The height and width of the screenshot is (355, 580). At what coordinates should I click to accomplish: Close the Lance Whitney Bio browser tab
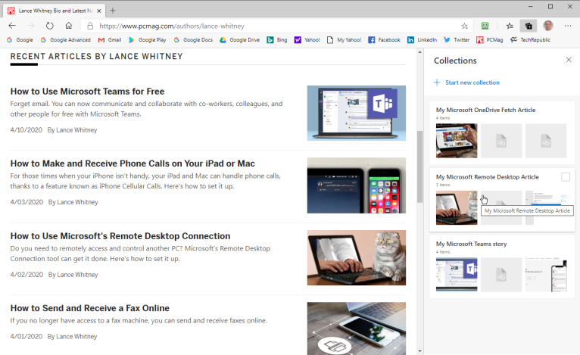click(x=98, y=11)
